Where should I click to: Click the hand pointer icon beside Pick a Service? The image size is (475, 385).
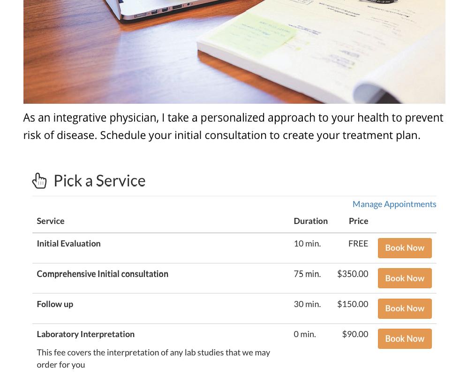39,181
